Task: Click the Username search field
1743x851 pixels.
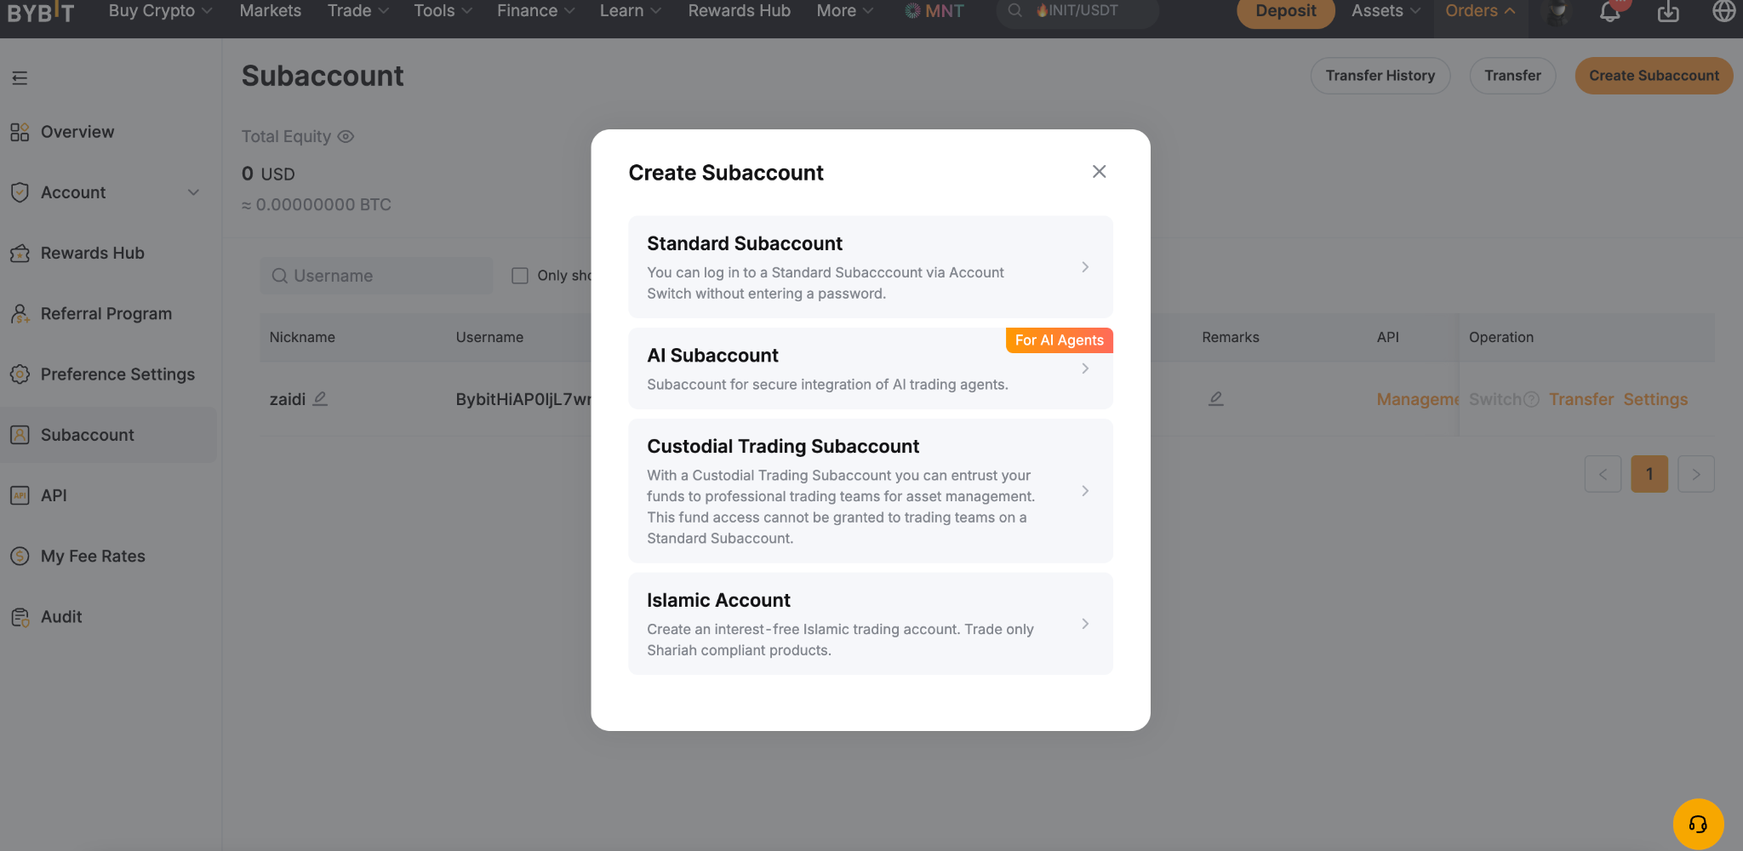Action: coord(376,276)
